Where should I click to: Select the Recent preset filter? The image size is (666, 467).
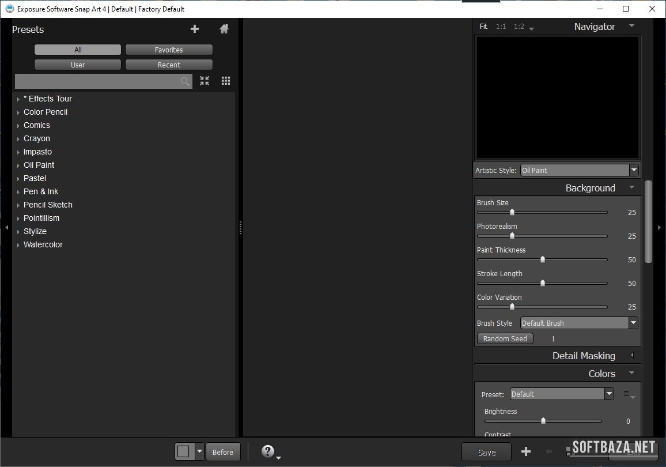tap(169, 65)
